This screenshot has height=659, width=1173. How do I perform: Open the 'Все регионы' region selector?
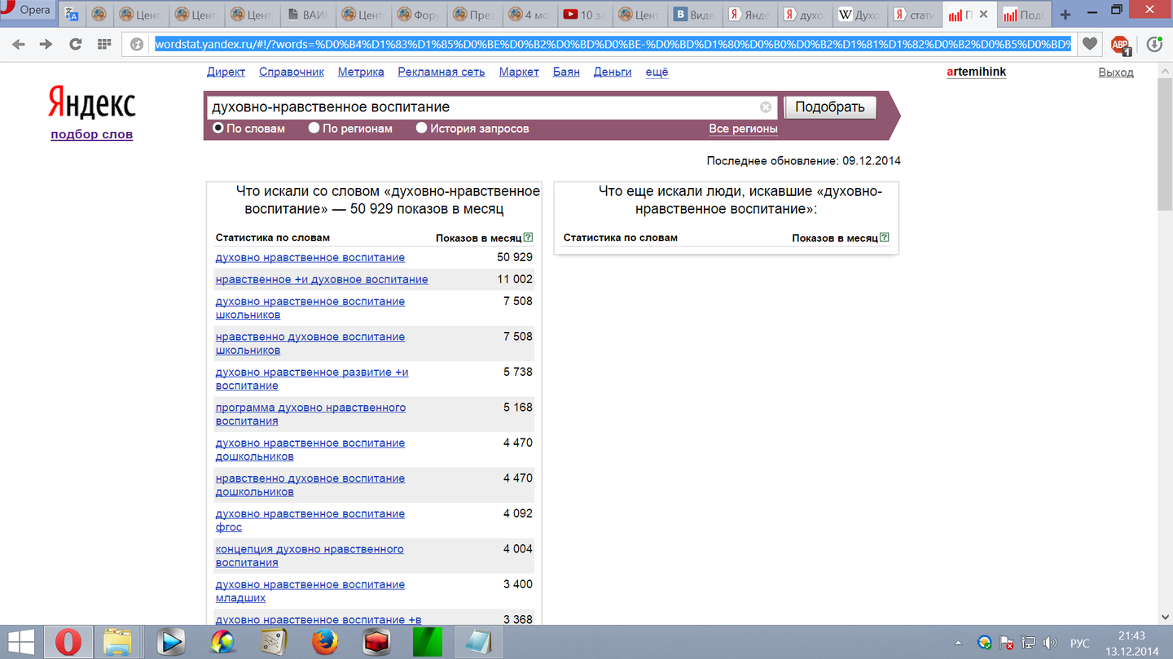point(743,129)
